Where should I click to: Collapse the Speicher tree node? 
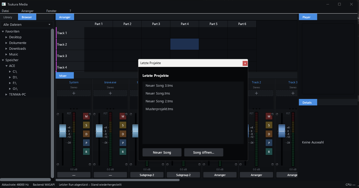coord(3,60)
